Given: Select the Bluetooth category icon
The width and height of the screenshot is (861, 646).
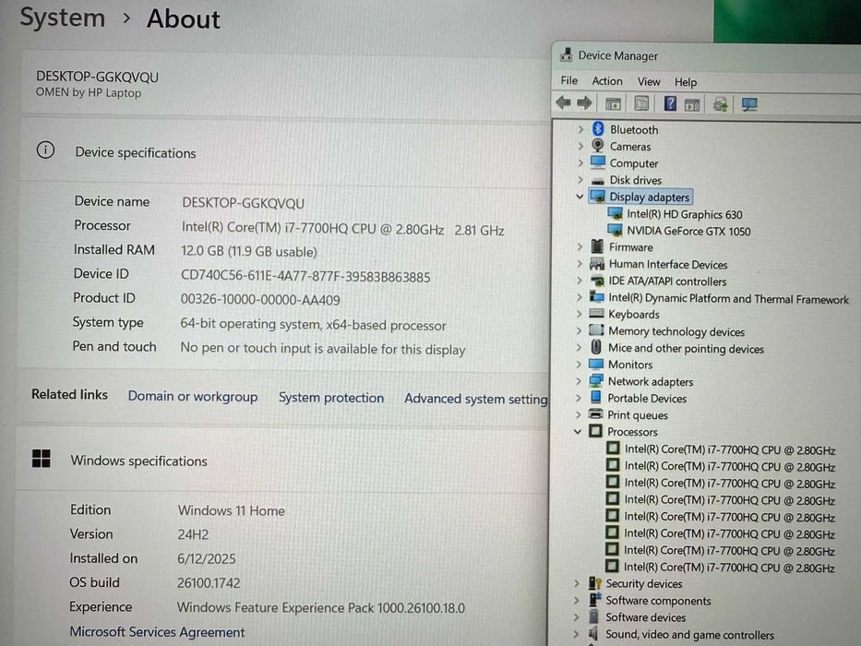Looking at the screenshot, I should (598, 129).
